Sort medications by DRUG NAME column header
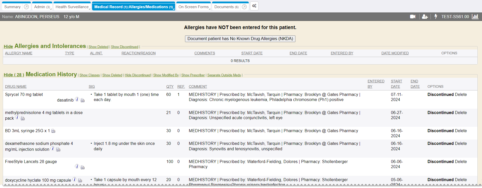The width and height of the screenshot is (482, 188). pos(16,87)
